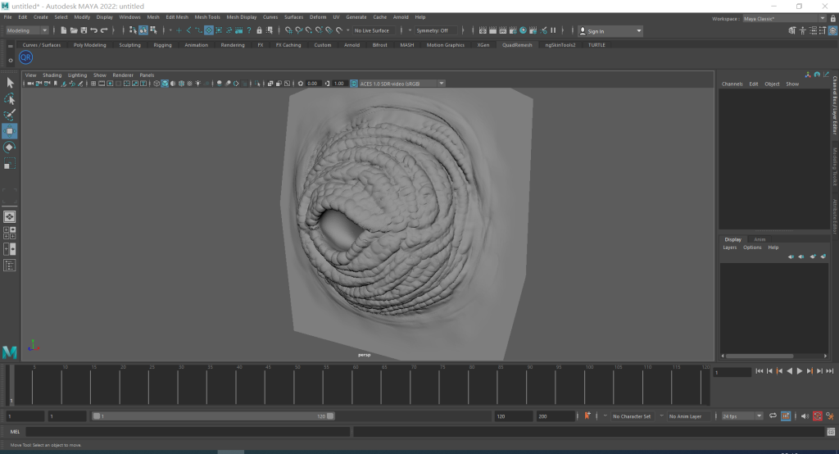Click the Open scene folder icon
Image resolution: width=839 pixels, height=454 pixels.
[73, 30]
